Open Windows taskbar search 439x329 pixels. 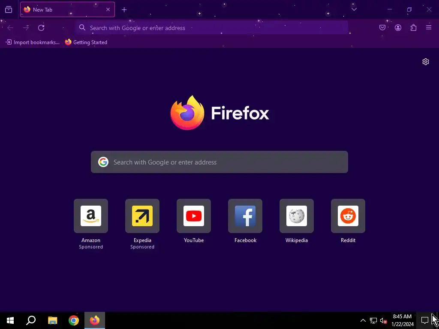tap(31, 320)
